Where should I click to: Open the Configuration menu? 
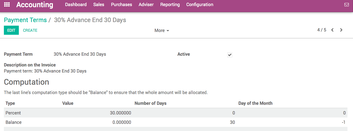tap(200, 5)
